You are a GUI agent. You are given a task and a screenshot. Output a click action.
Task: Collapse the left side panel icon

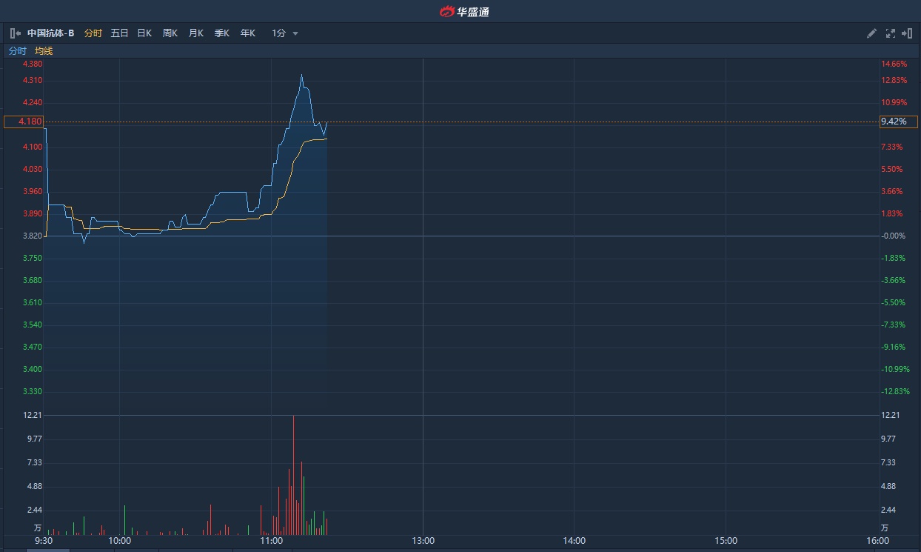[x=15, y=33]
